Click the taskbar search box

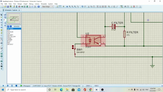(26, 90)
